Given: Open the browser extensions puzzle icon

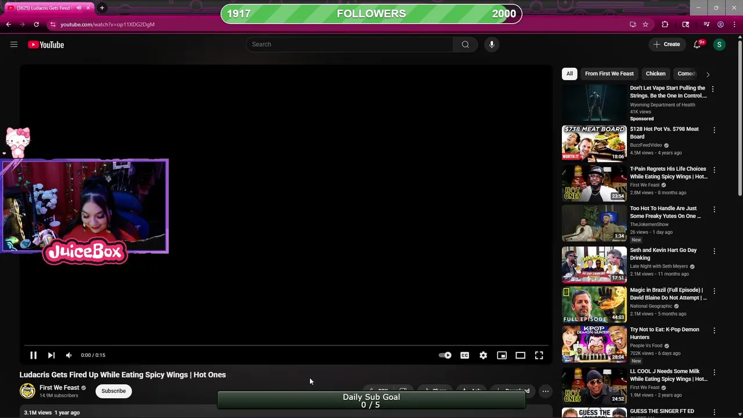Looking at the screenshot, I should click(665, 24).
